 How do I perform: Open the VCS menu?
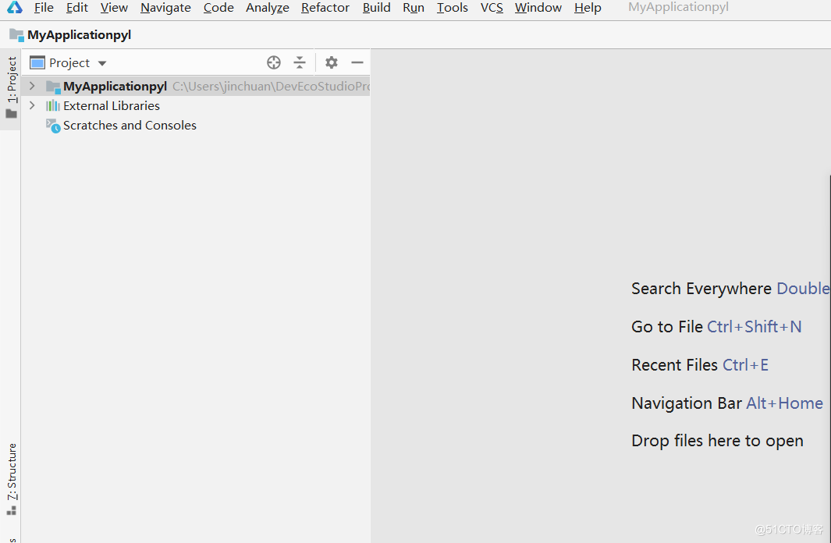(492, 8)
